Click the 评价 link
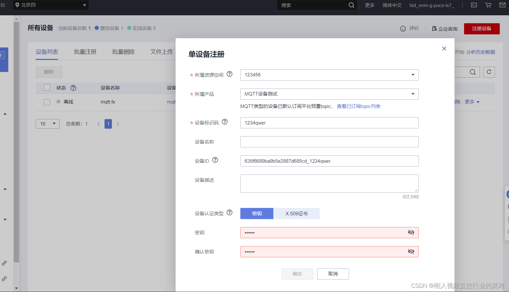Viewport: 509px width, 292px height. [414, 28]
